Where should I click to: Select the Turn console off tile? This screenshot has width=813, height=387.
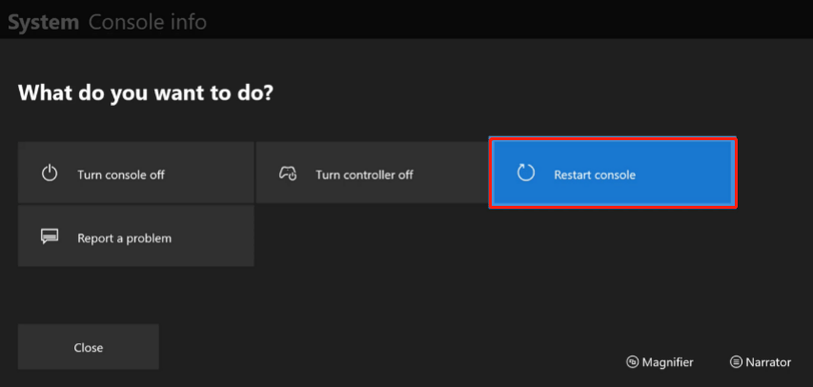[136, 173]
